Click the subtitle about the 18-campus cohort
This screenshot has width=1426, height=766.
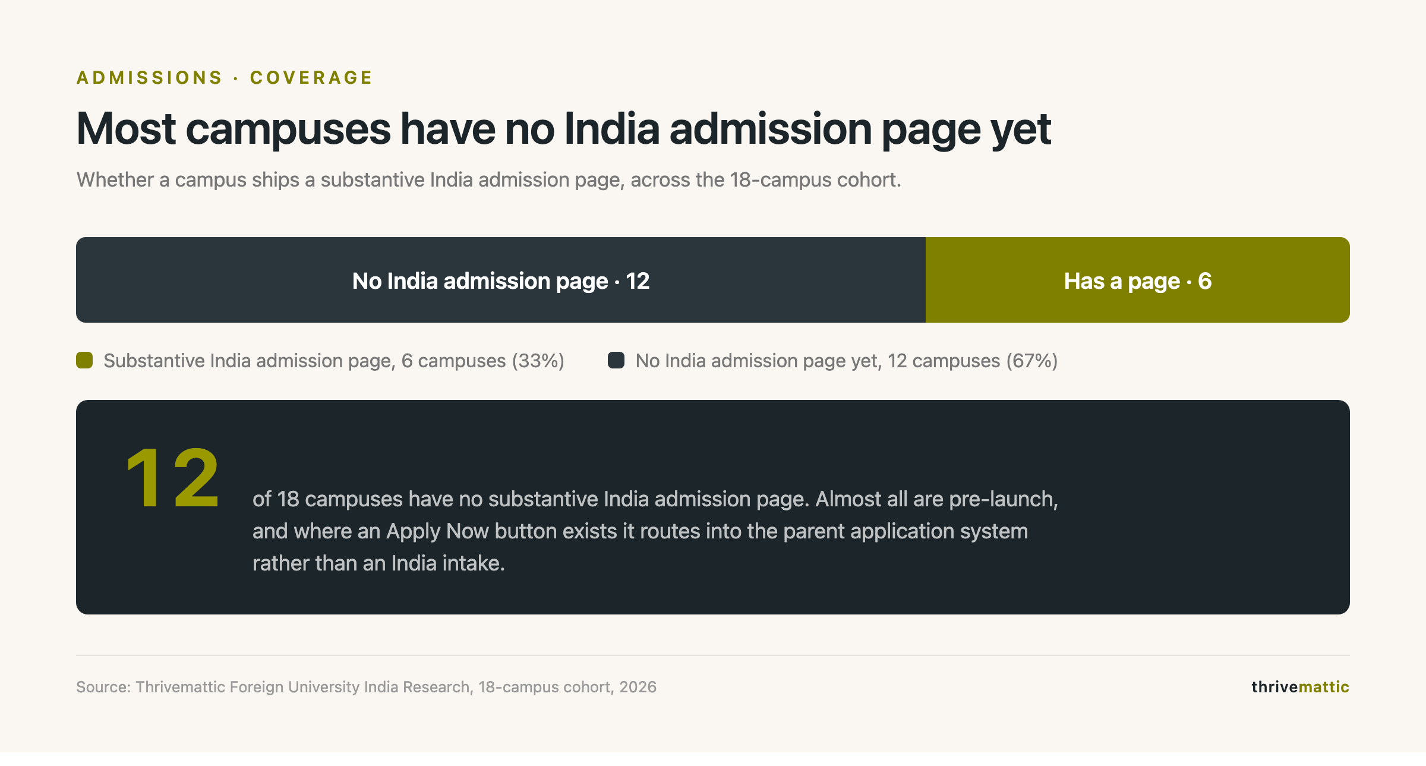click(x=489, y=179)
